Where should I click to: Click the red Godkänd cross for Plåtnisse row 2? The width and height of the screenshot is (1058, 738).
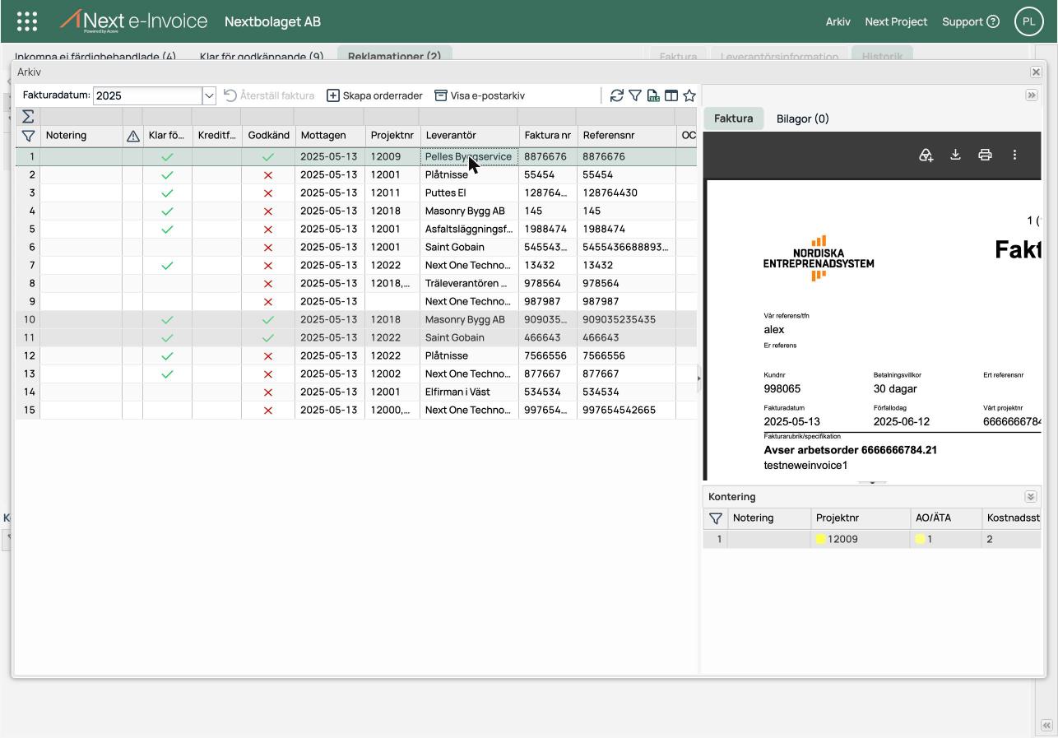coord(267,174)
